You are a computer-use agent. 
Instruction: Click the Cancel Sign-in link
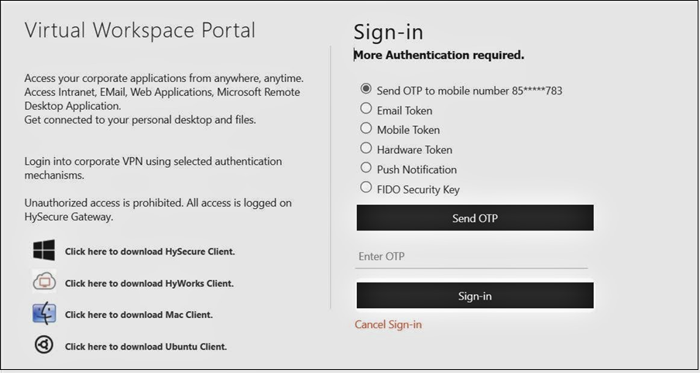click(388, 324)
